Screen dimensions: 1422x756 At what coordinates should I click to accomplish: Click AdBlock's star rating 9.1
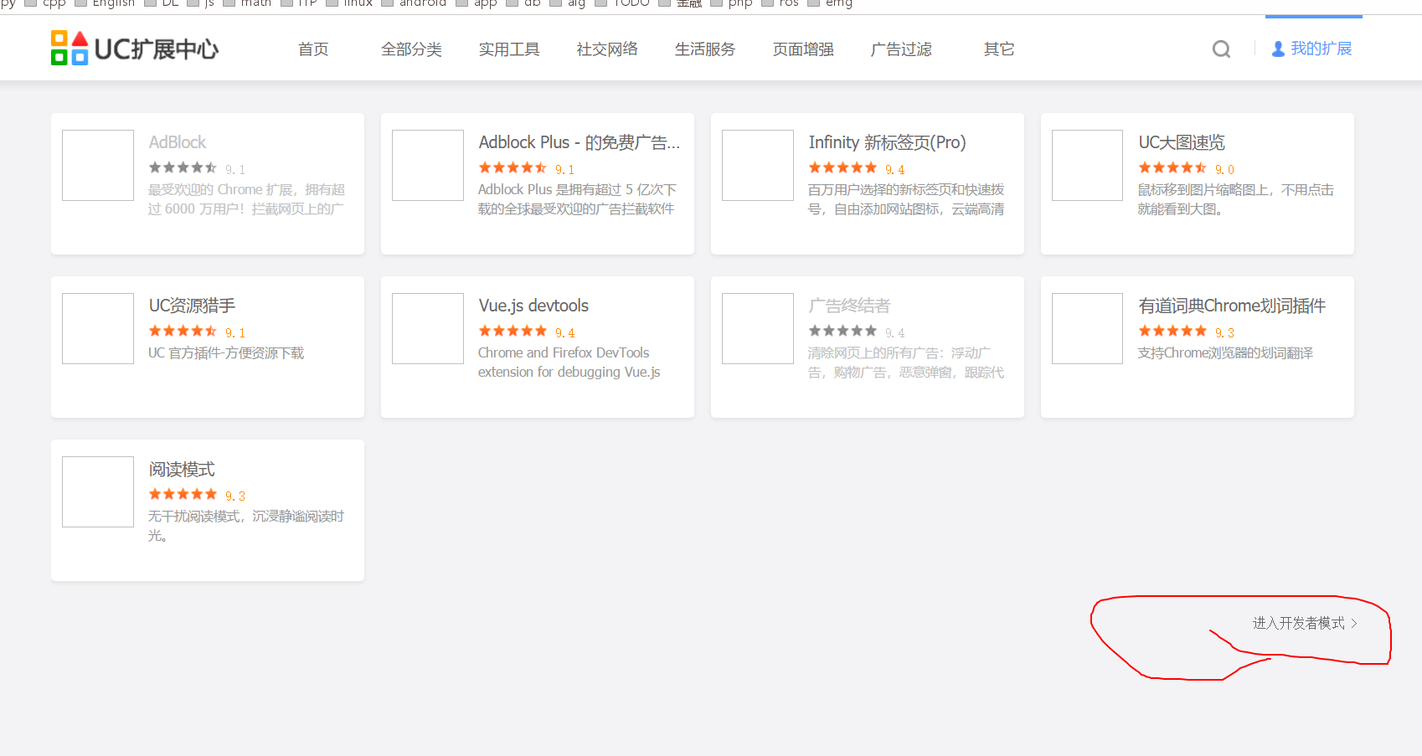pyautogui.click(x=197, y=168)
